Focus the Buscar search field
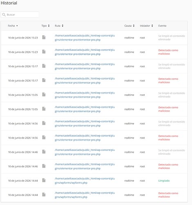Screen dimensions: 192x205 pyautogui.click(x=20, y=15)
